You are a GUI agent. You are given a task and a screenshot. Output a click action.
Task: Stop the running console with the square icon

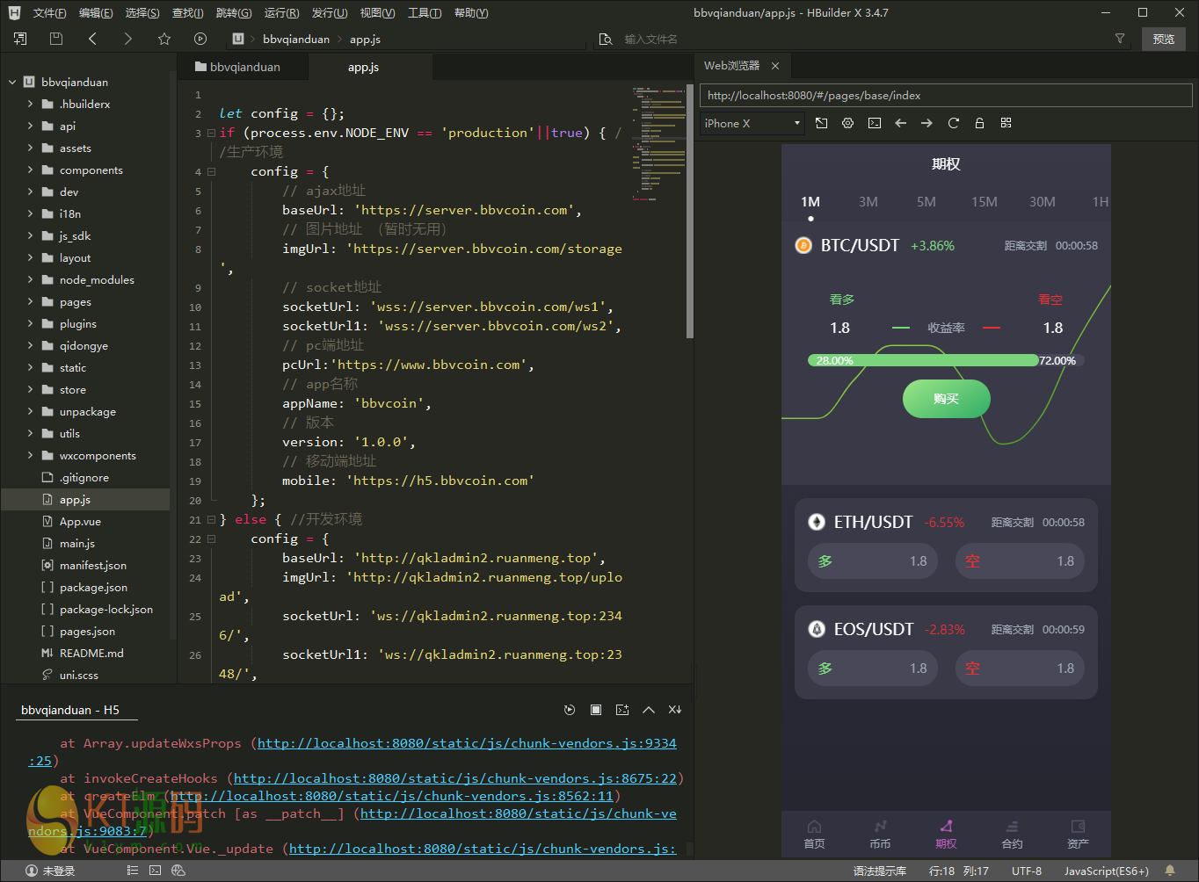pyautogui.click(x=596, y=710)
